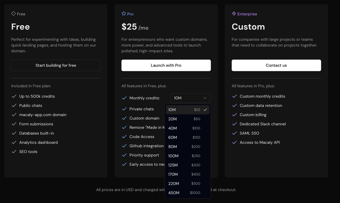This screenshot has height=203, width=340.
Task: Choose the 220M credits $500 option
Action: [x=188, y=183]
